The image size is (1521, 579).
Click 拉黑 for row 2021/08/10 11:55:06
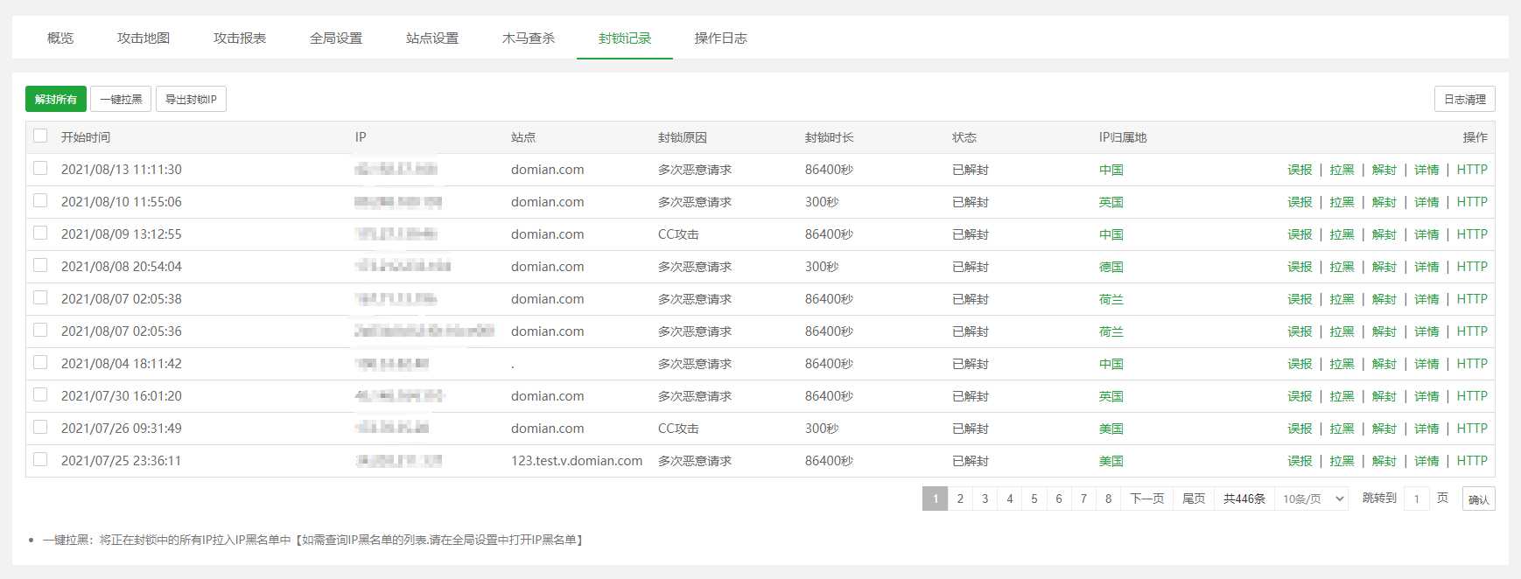[x=1342, y=202]
